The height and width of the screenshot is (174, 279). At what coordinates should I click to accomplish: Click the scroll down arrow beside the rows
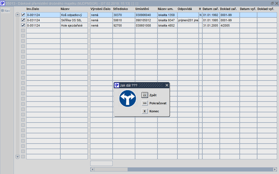(17, 157)
